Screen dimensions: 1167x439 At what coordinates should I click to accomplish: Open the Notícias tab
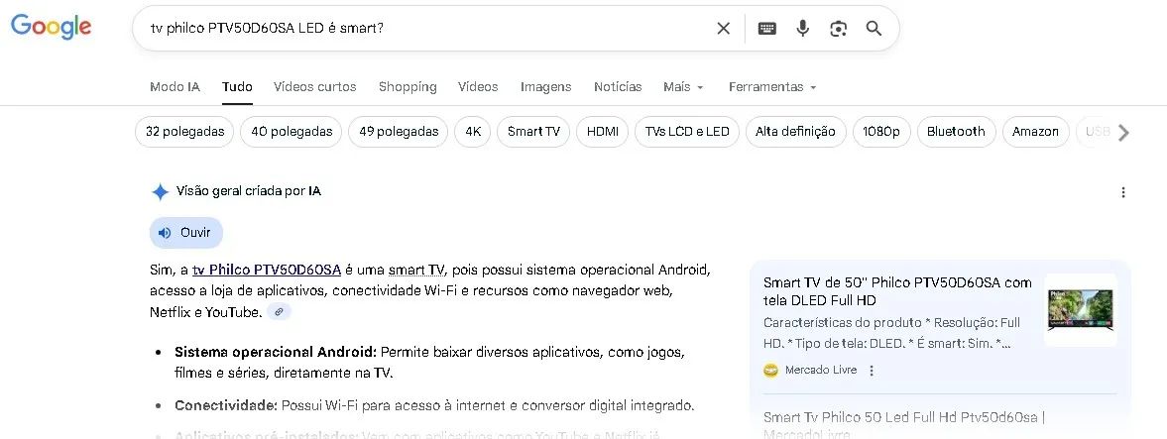(x=618, y=87)
